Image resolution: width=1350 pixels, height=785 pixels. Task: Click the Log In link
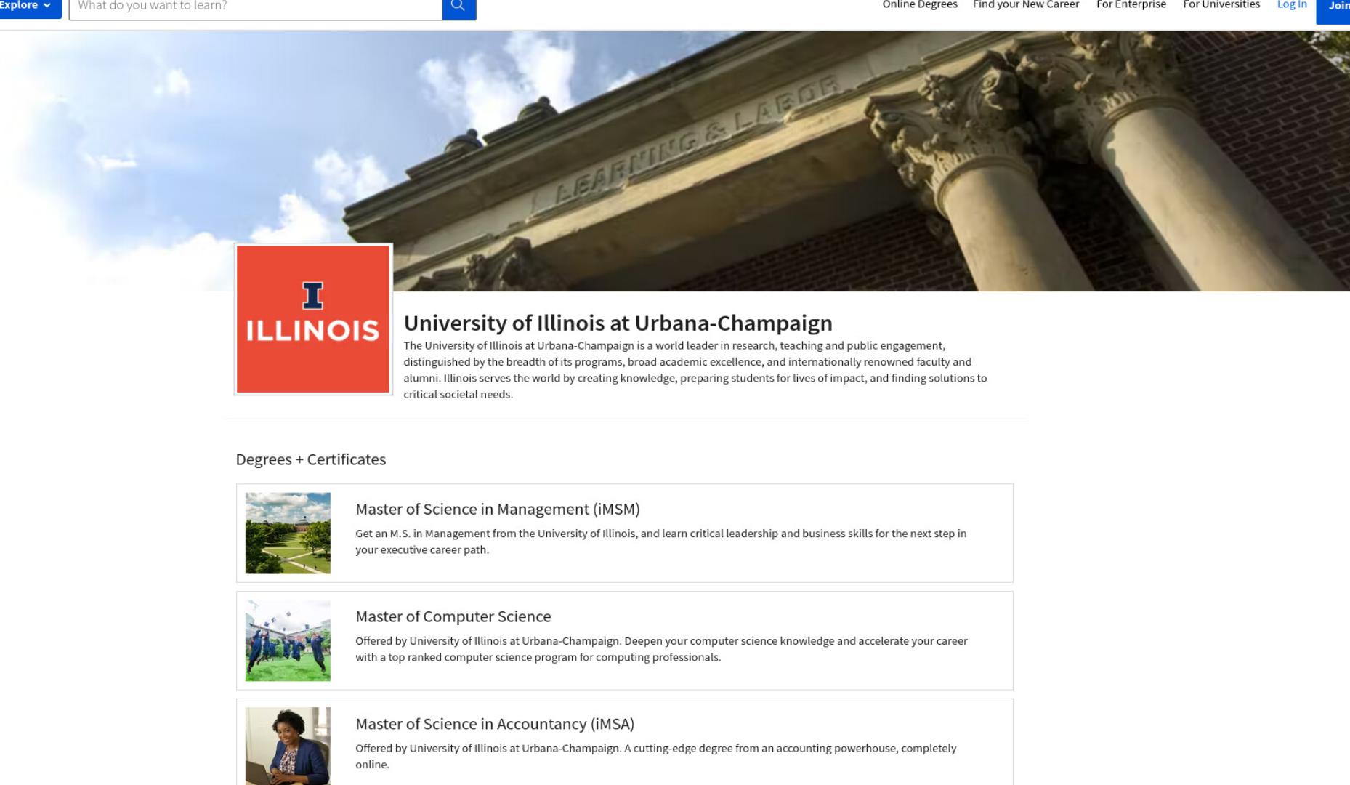pos(1292,5)
